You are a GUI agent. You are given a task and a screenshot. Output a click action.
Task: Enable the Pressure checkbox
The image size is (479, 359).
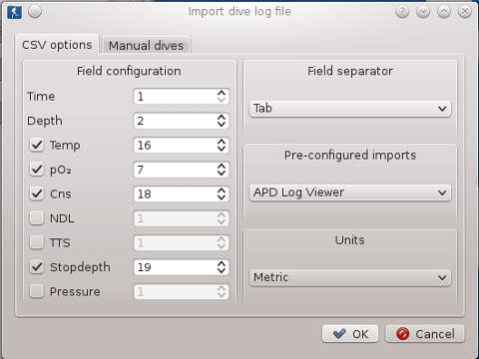pyautogui.click(x=37, y=291)
